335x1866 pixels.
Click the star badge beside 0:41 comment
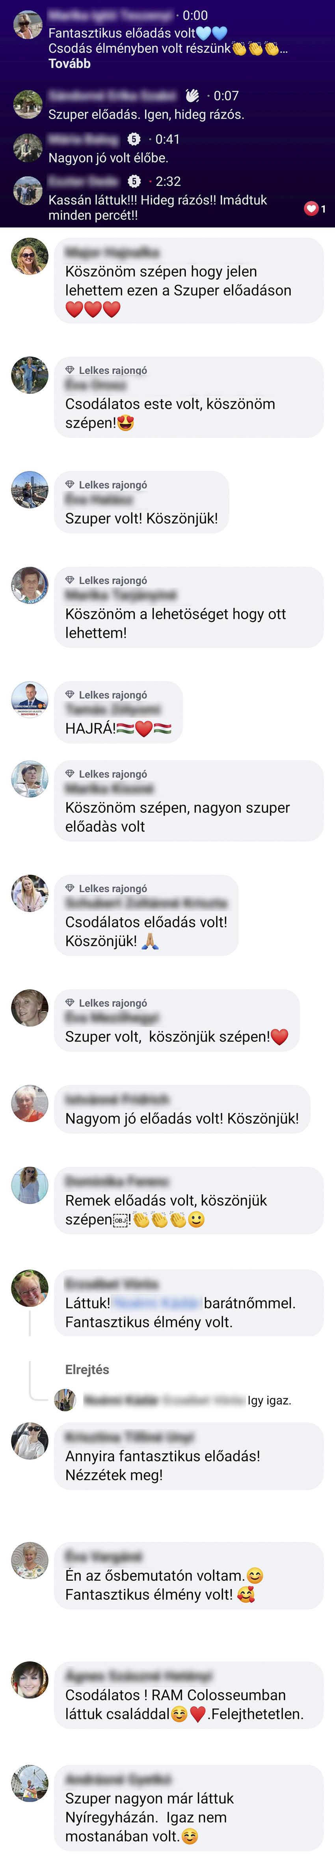tap(134, 139)
